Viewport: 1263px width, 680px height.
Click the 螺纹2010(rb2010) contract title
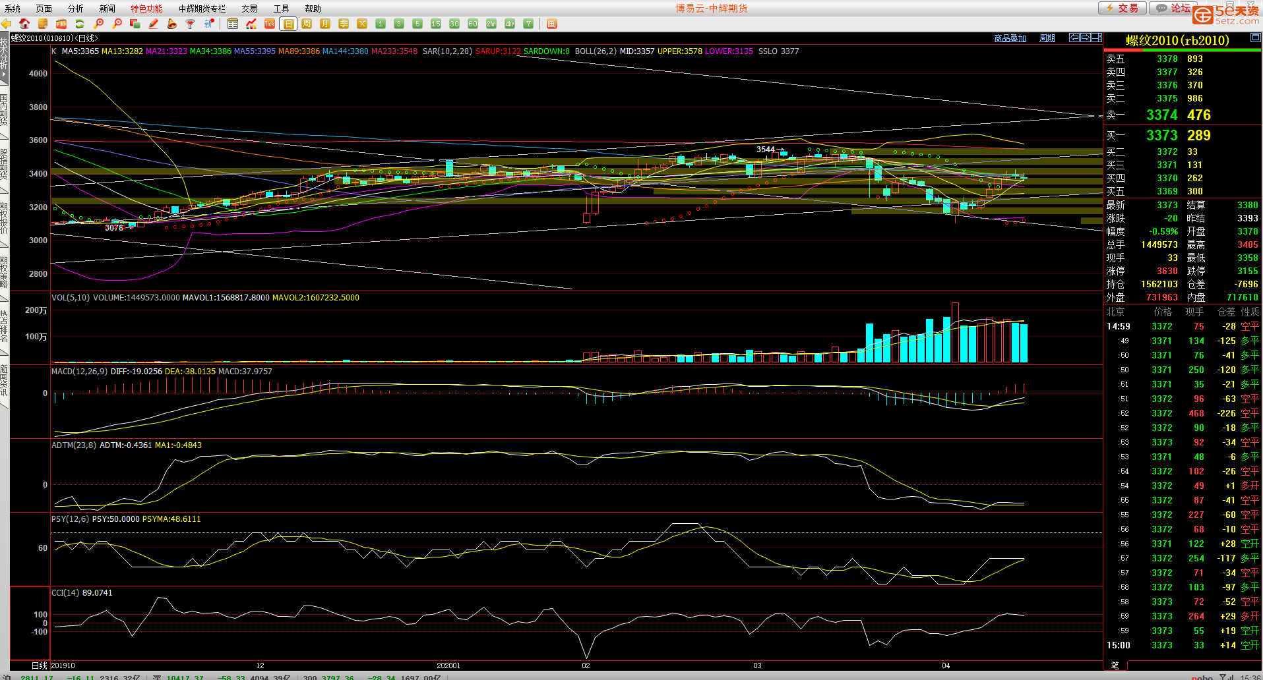point(1177,40)
